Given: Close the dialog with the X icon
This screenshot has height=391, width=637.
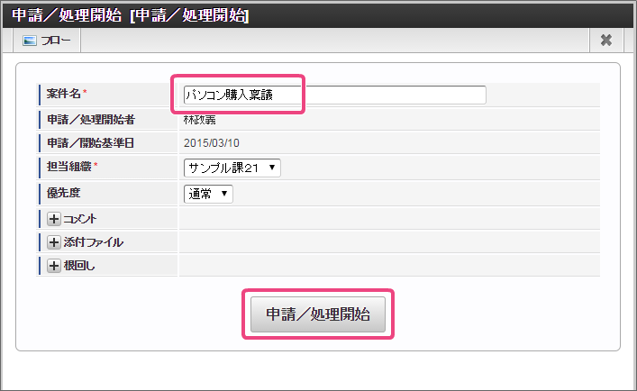Looking at the screenshot, I should (x=605, y=41).
